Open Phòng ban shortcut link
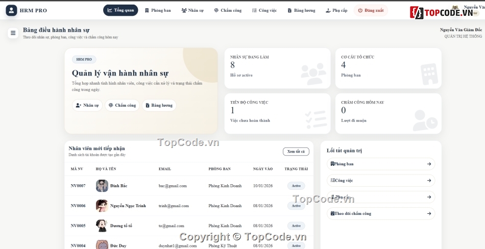This screenshot has width=485, height=249. [381, 164]
